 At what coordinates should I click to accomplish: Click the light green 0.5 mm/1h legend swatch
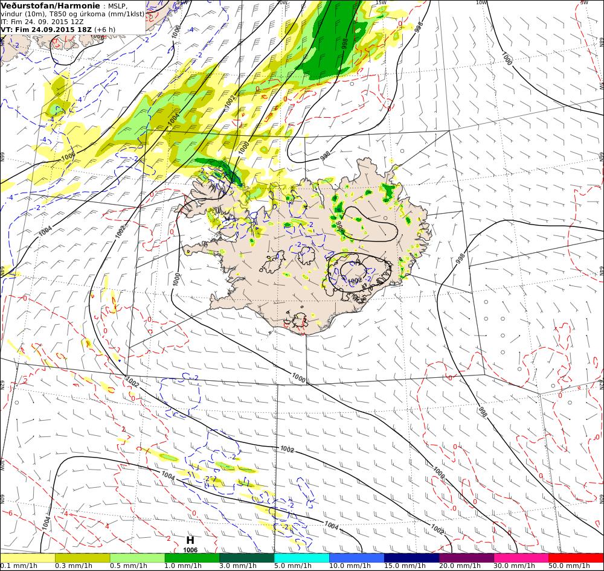click(x=137, y=558)
